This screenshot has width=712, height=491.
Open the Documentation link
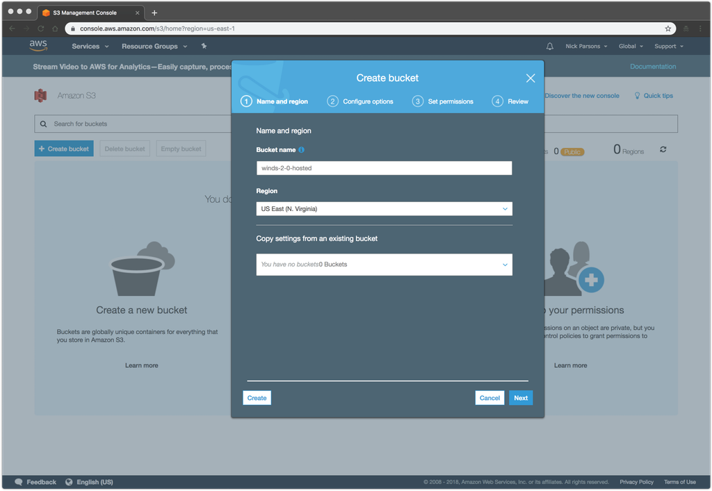pyautogui.click(x=652, y=67)
